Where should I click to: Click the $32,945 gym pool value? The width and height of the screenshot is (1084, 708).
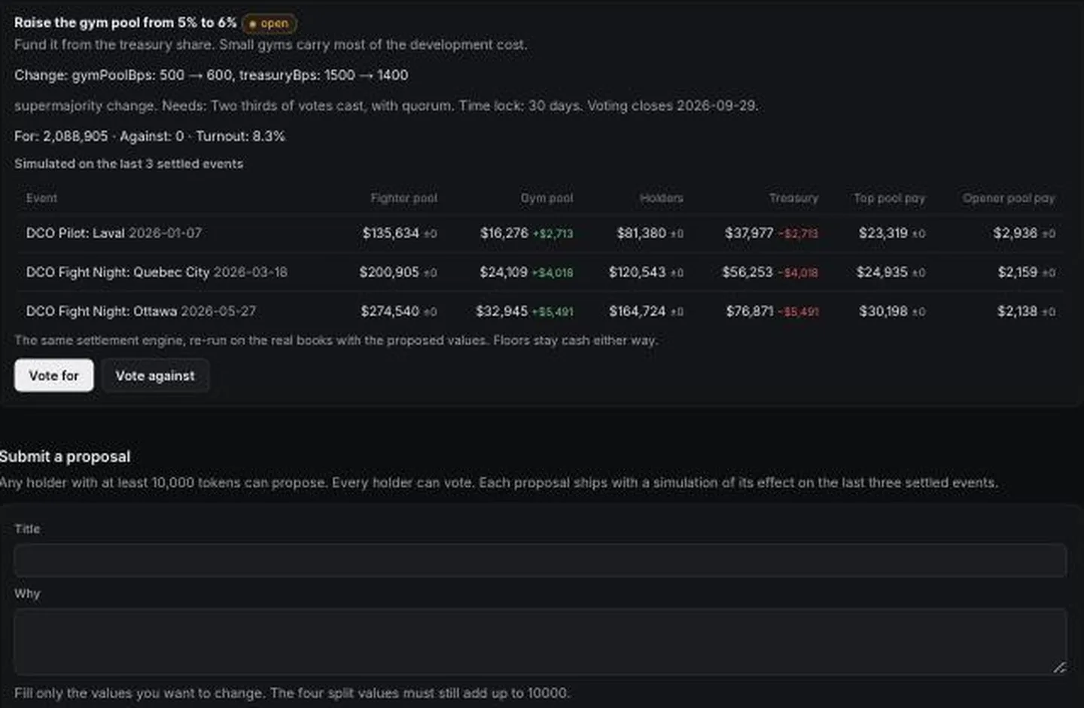coord(502,311)
